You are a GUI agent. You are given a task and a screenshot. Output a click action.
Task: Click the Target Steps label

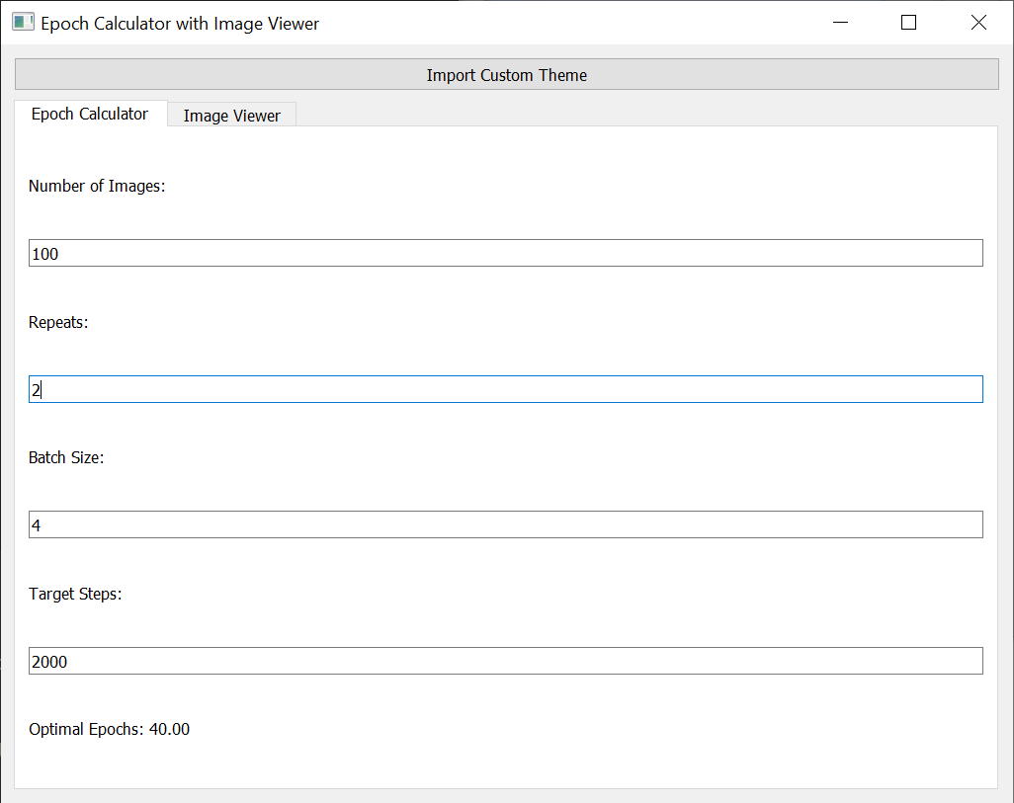click(x=75, y=594)
